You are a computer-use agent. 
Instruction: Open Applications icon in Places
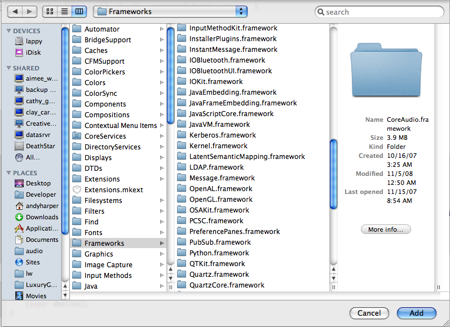(19, 228)
